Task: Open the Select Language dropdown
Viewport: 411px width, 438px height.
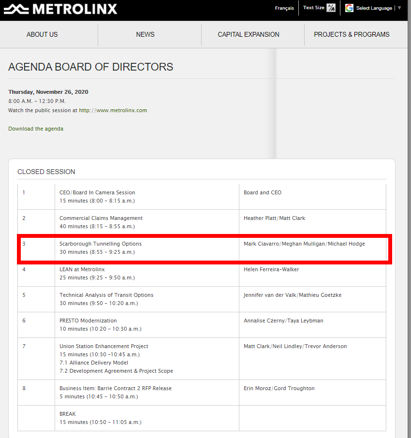Action: click(374, 8)
